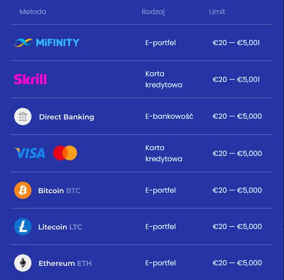The height and width of the screenshot is (280, 284).
Task: Click Skrill's Karta kredytowa type
Action: 164,79
